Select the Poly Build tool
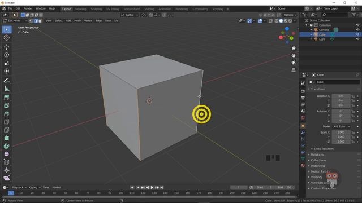362x203 pixels. 7,138
